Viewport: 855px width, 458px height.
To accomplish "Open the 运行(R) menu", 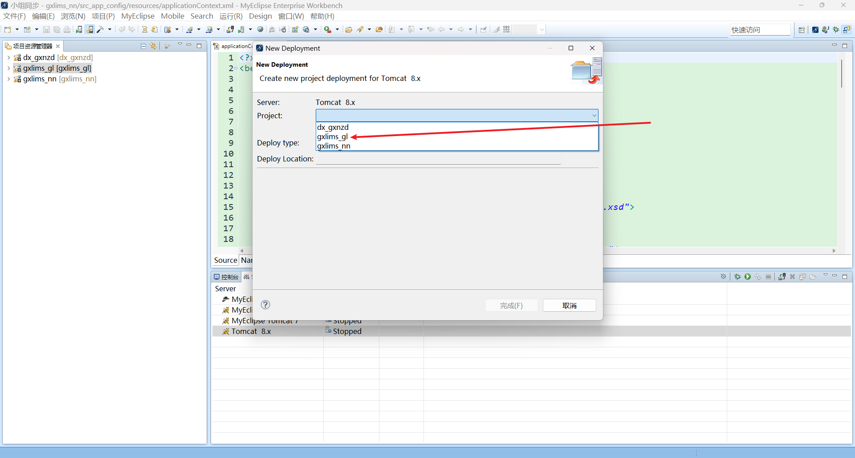I will 231,16.
